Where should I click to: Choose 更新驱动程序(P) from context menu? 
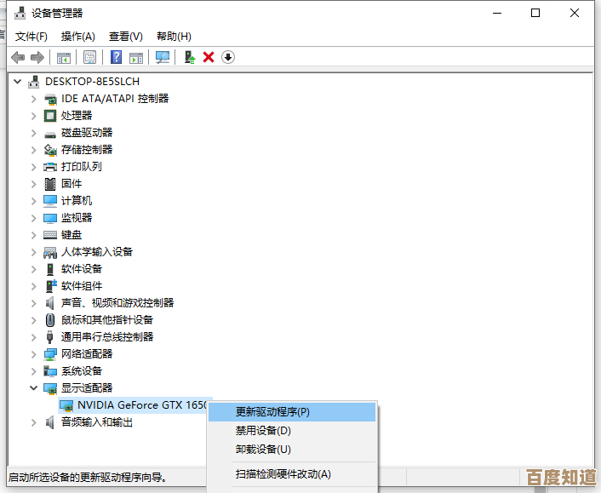tap(292, 412)
